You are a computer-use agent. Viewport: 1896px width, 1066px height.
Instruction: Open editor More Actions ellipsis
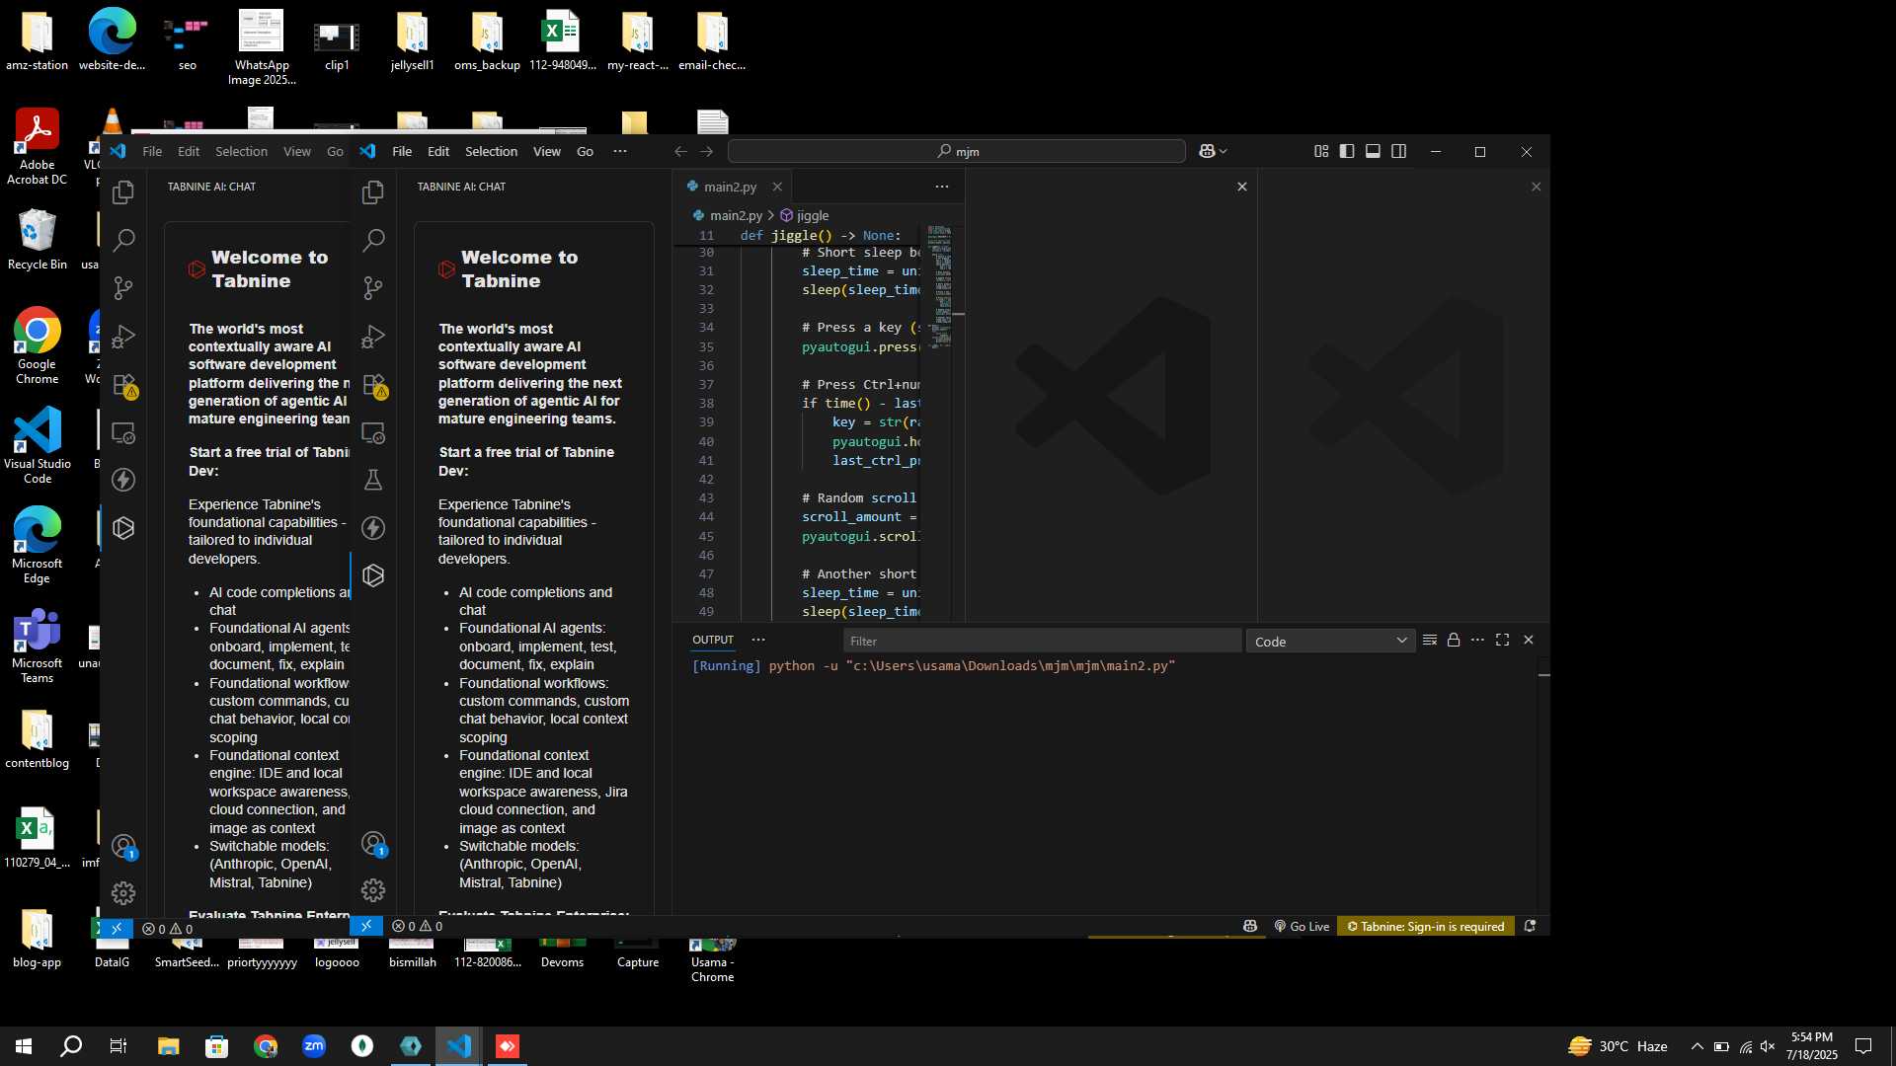coord(942,187)
